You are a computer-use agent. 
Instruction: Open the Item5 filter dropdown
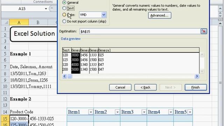(190, 112)
